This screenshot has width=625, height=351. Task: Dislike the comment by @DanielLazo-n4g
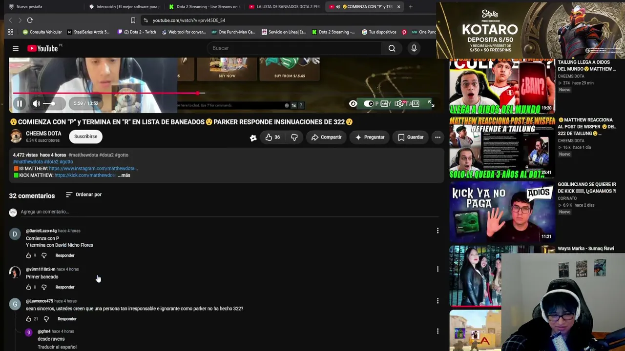(44, 255)
